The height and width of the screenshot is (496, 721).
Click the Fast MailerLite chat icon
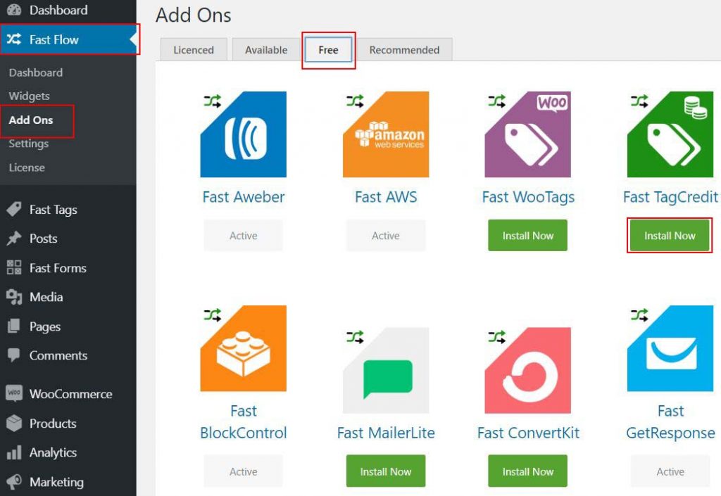pyautogui.click(x=385, y=348)
